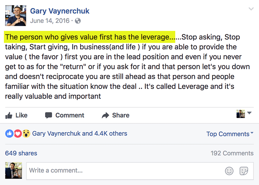The height and width of the screenshot is (185, 259).
Task: Open the 192 Comments link
Action: [232, 153]
